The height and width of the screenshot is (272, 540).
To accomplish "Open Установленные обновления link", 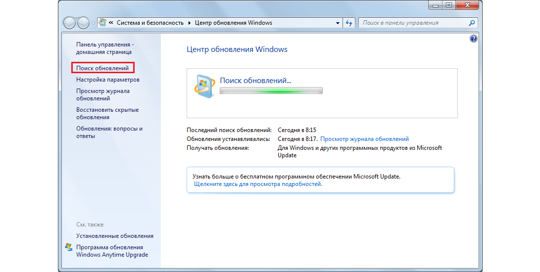I will [x=115, y=236].
